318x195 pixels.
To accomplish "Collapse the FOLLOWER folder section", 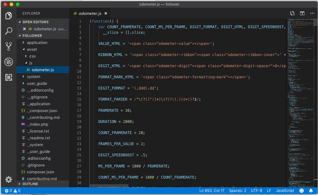I will [x=43, y=36].
